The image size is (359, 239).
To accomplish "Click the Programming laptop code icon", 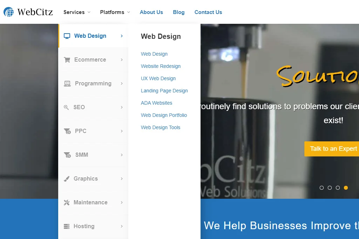I will pyautogui.click(x=67, y=84).
